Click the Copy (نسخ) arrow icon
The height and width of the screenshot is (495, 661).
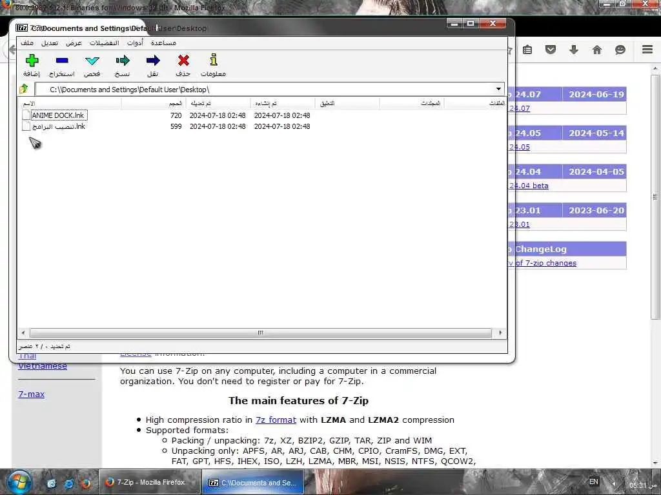click(122, 61)
